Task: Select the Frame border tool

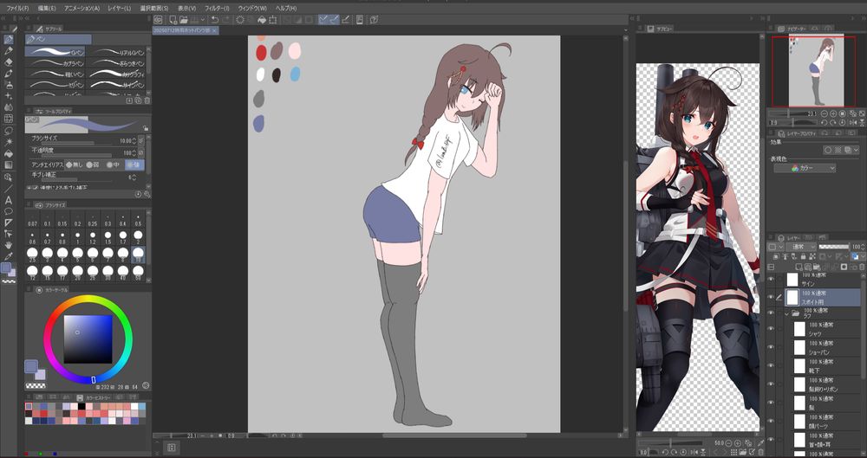Action: pos(9,223)
